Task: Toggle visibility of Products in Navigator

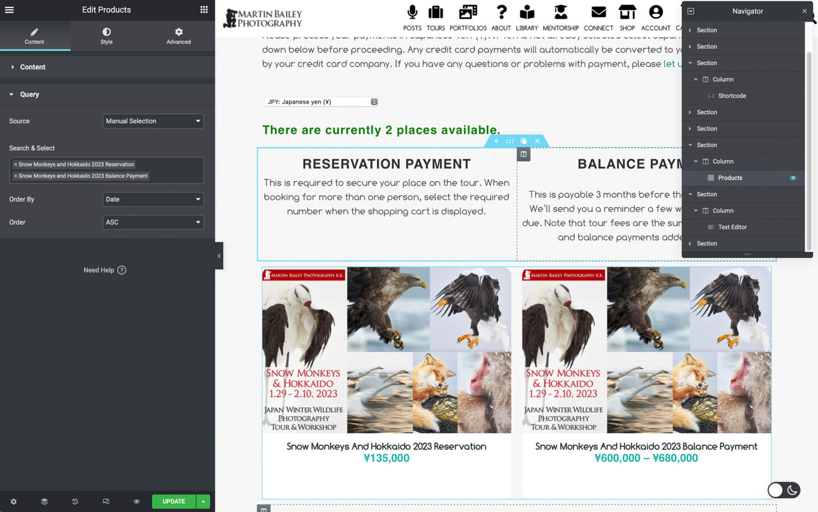Action: point(793,178)
